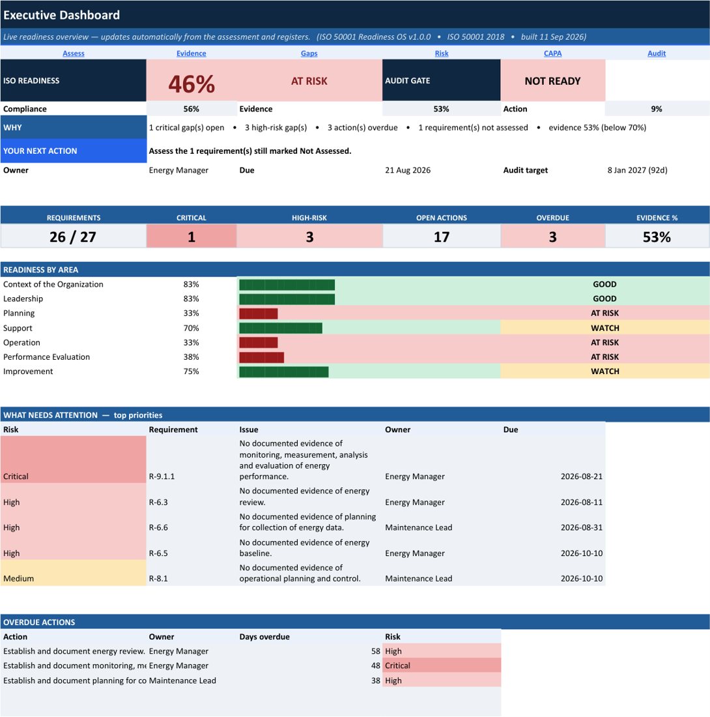
Task: Open the Risk link
Action: [x=442, y=53]
